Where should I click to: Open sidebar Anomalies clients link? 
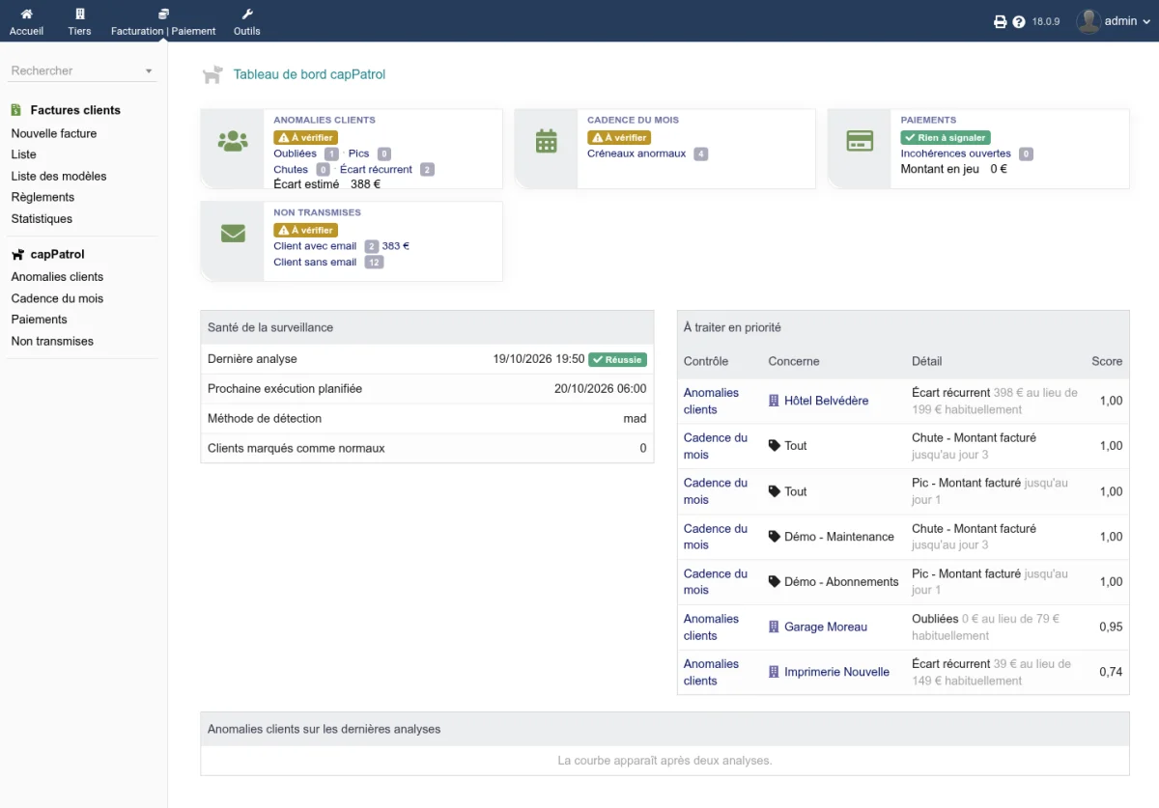[x=57, y=277]
